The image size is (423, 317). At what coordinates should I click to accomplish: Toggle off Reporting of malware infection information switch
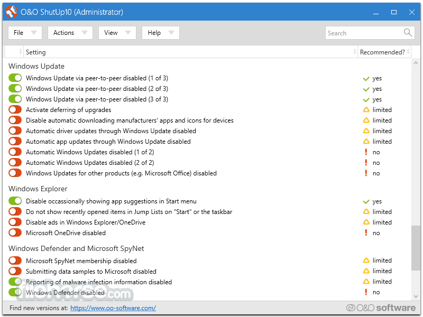coord(15,282)
